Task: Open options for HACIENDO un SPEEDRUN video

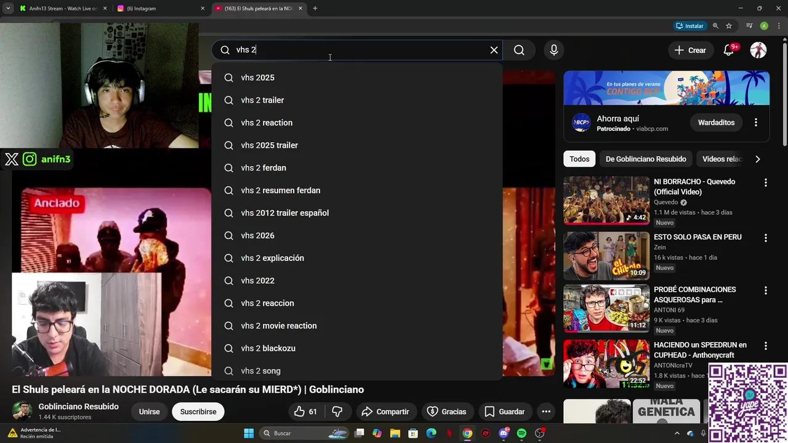Action: click(x=766, y=346)
